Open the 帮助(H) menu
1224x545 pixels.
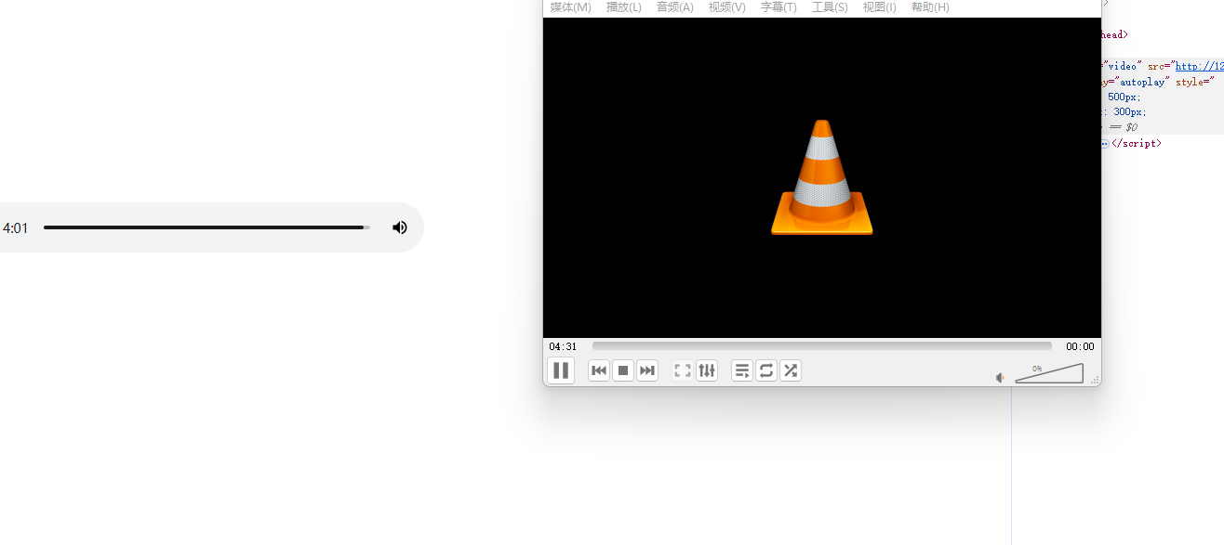[930, 7]
